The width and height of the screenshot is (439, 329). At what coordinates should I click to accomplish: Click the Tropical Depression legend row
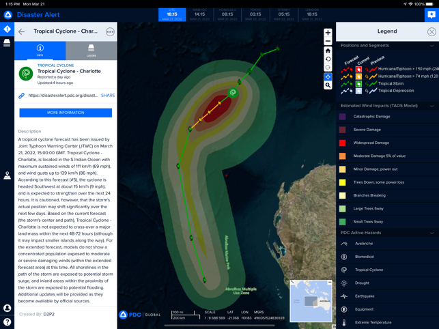(377, 91)
